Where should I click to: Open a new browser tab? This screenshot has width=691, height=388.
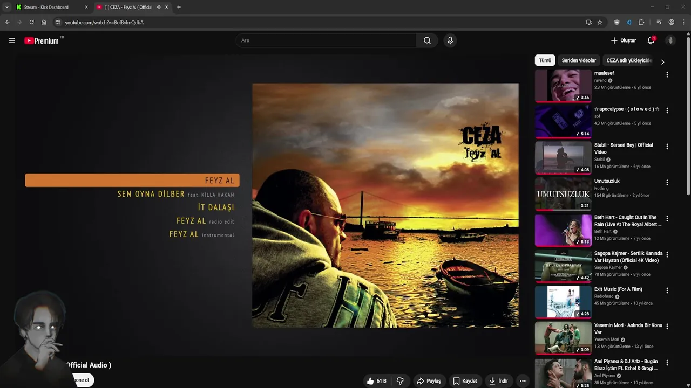(x=179, y=7)
